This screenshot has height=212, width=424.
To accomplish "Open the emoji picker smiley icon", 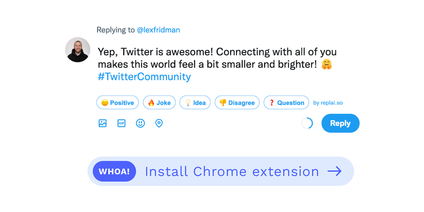I will pos(140,123).
